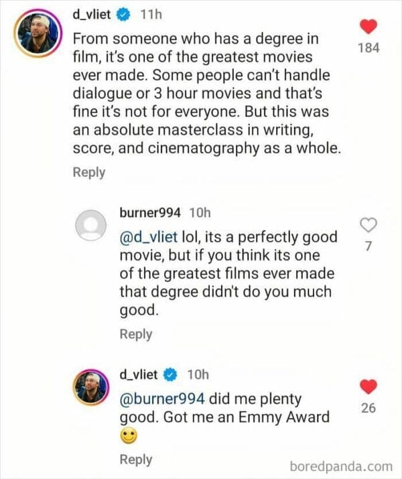Reply to burner994's comment

click(135, 334)
